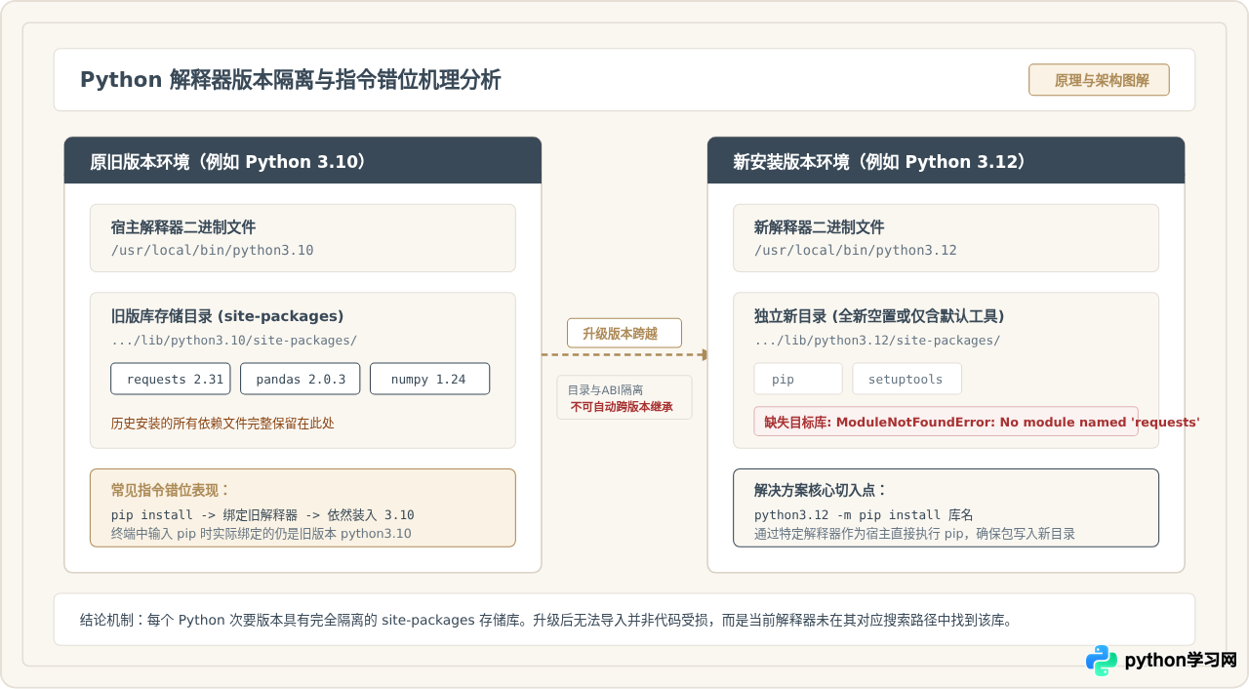1249x689 pixels.
Task: Click the python3.12 -m pip install 库名 command
Action: click(864, 514)
